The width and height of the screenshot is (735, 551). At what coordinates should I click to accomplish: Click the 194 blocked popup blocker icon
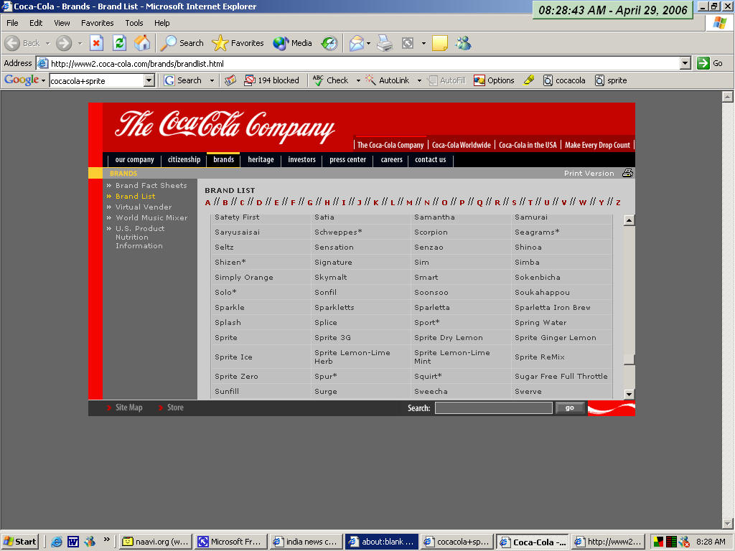272,80
